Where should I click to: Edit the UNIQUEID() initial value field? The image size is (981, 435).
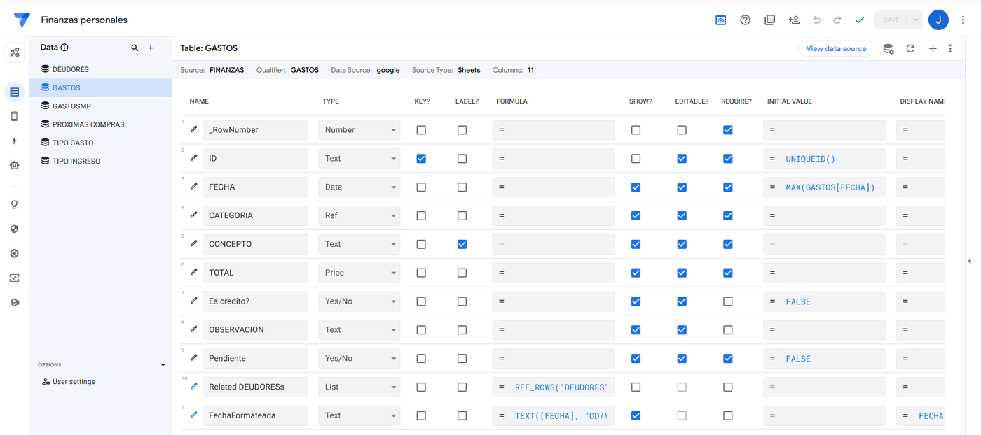click(x=825, y=159)
